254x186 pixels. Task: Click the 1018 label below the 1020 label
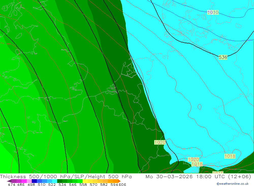(197, 164)
